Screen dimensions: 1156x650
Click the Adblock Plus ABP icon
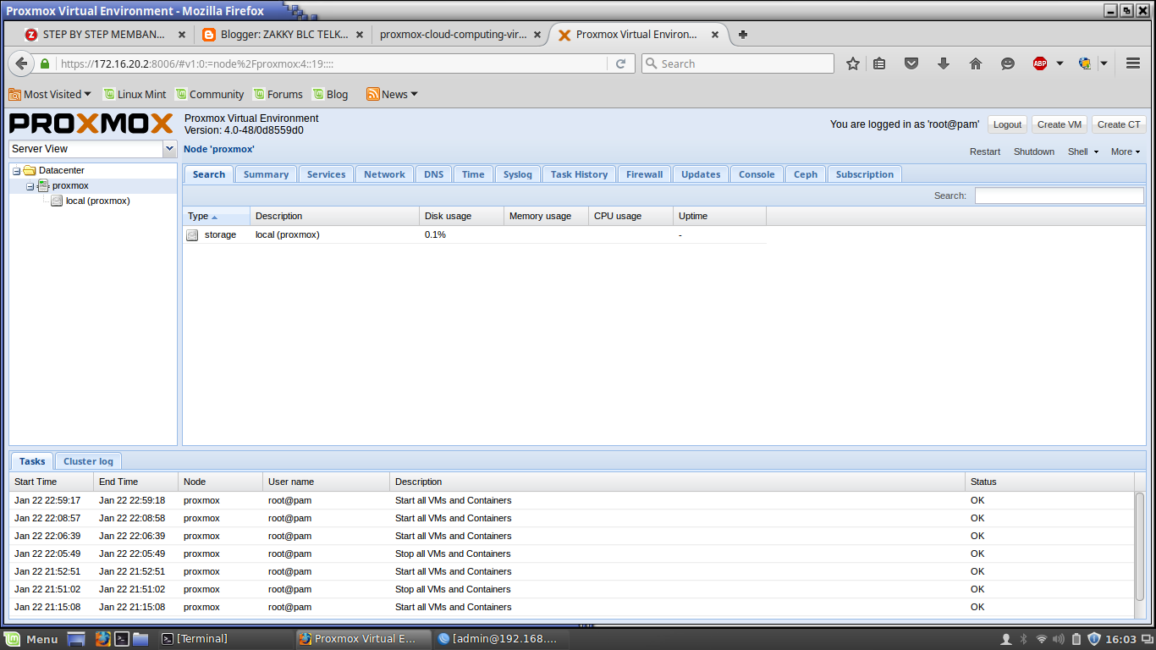(x=1040, y=63)
